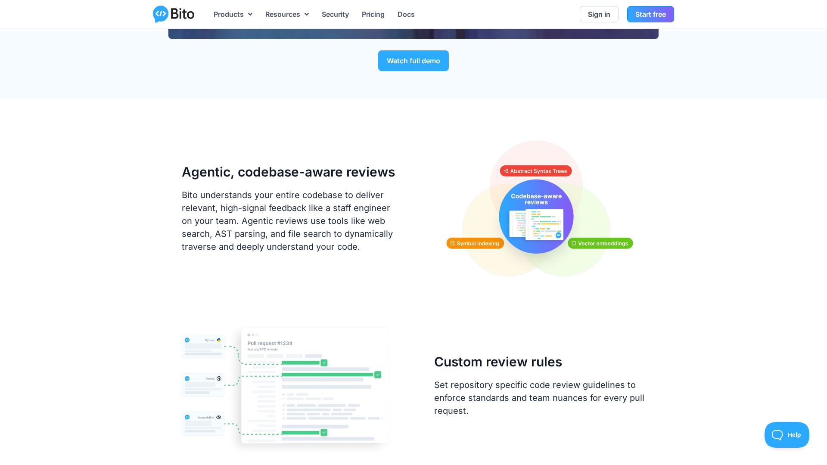Click the Vector embeddings badge
Image resolution: width=827 pixels, height=465 pixels.
tap(600, 243)
